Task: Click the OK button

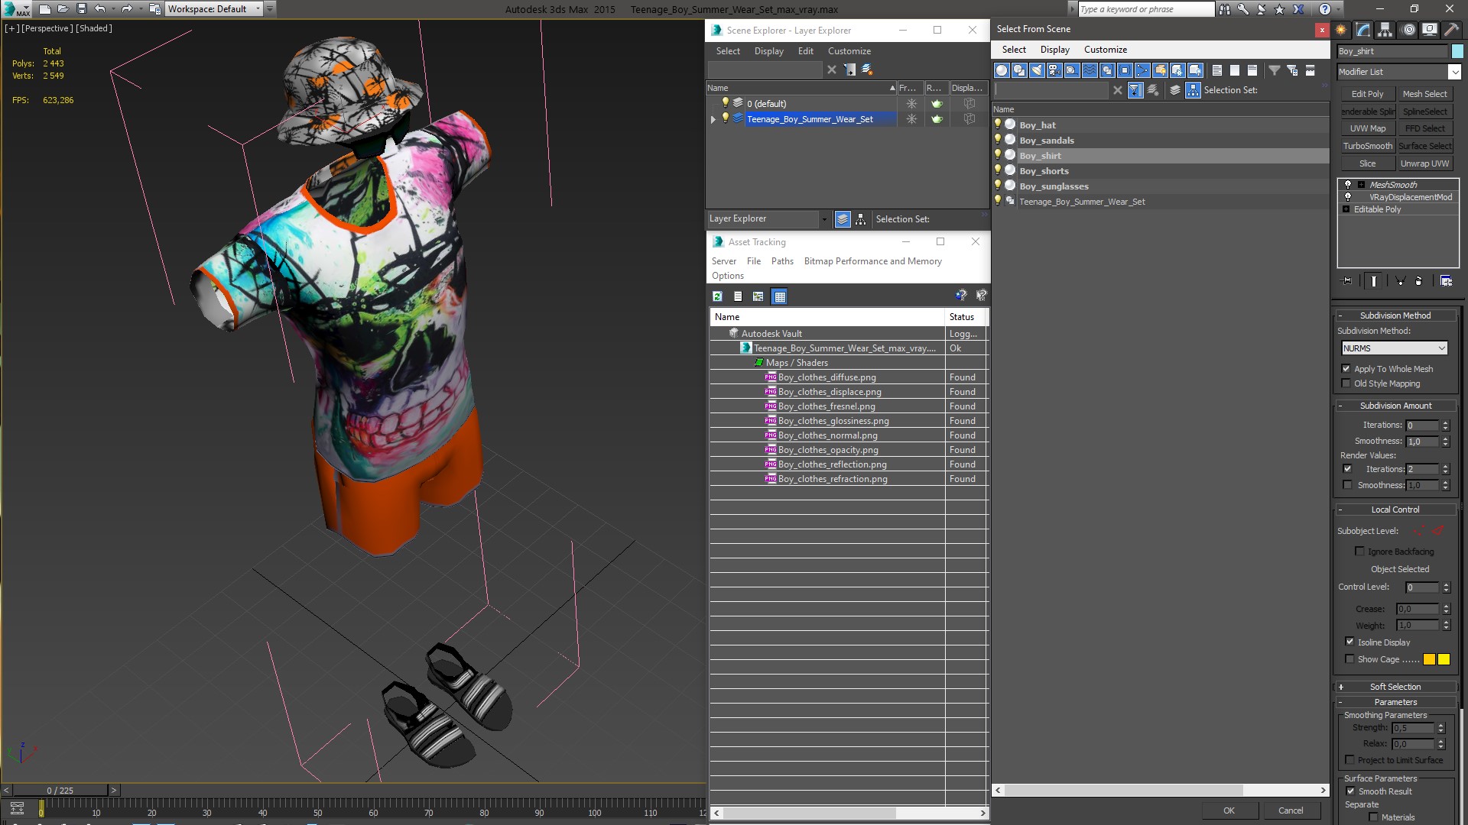Action: 1228,810
